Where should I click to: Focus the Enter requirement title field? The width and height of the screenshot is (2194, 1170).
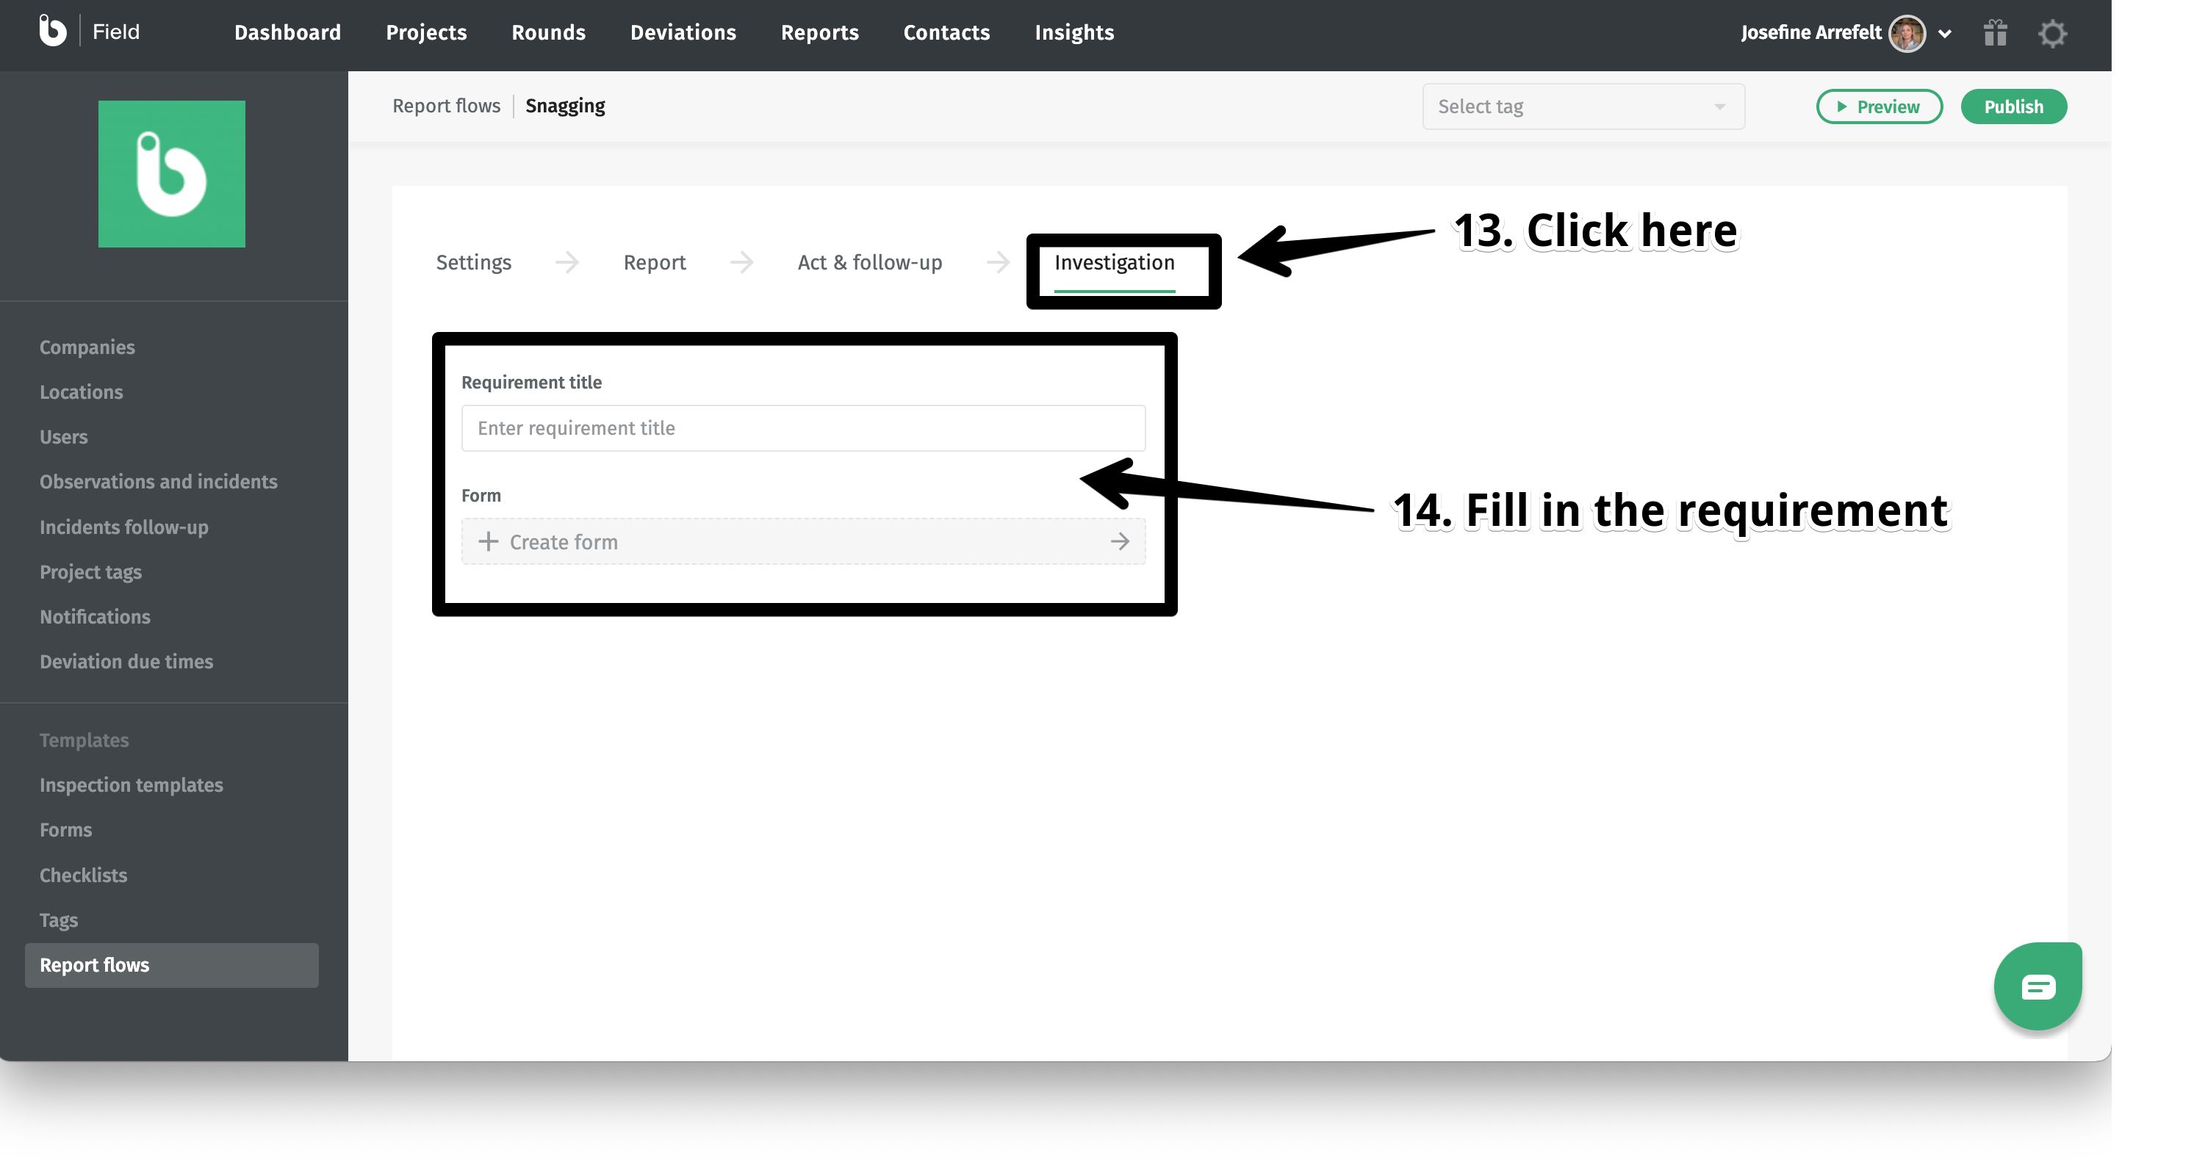803,428
